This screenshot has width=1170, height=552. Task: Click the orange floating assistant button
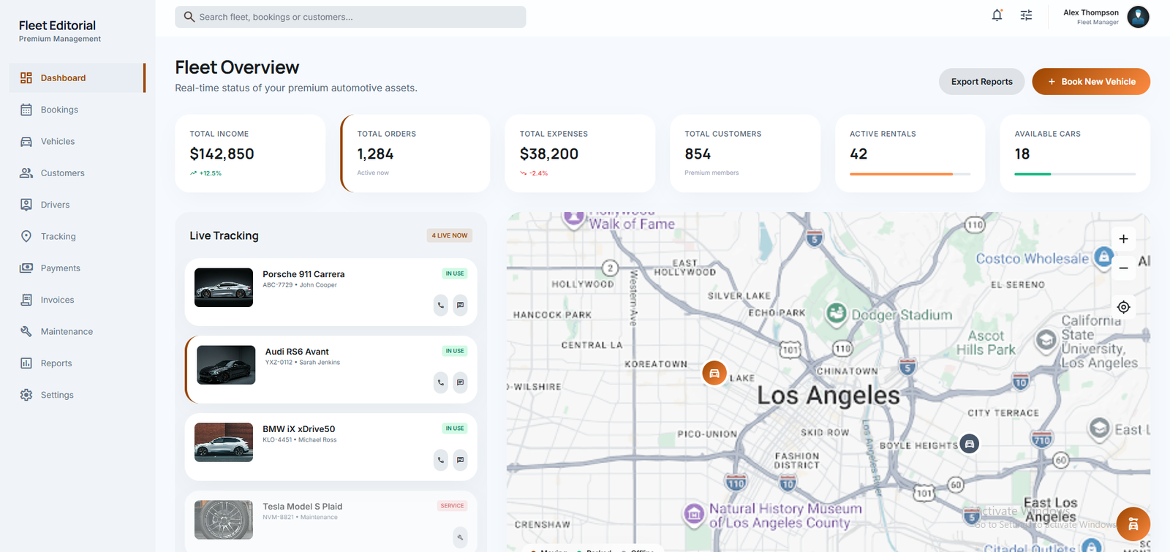1133,524
